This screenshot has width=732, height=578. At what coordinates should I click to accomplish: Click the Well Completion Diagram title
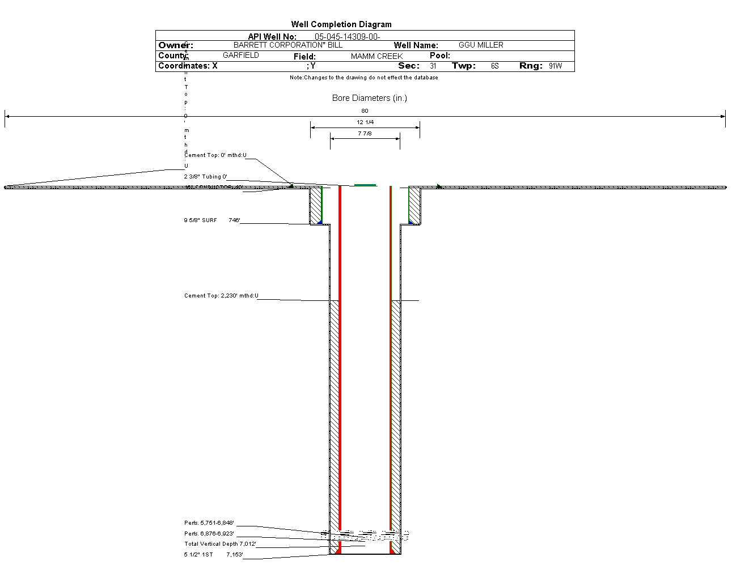pos(341,24)
